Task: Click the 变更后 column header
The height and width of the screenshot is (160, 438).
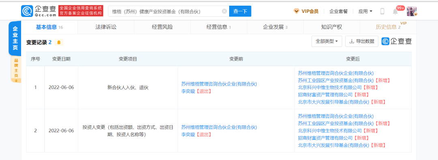Action: pos(353,59)
